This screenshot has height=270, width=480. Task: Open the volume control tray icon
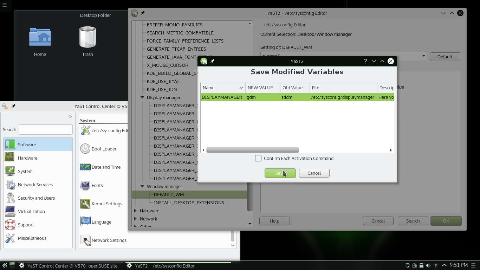(x=429, y=265)
